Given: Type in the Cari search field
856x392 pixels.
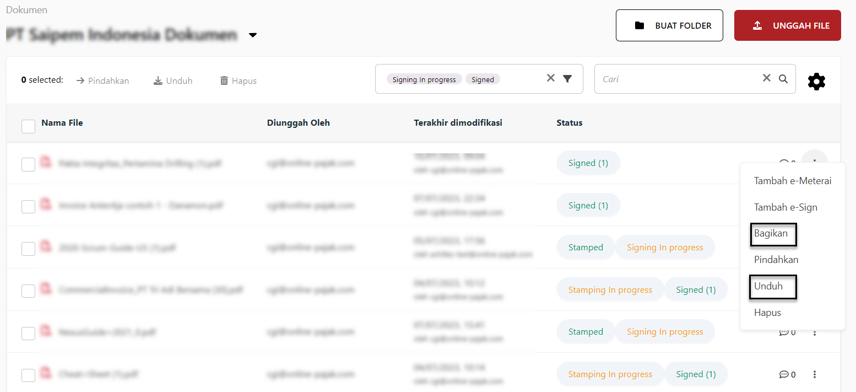Looking at the screenshot, I should tap(678, 79).
